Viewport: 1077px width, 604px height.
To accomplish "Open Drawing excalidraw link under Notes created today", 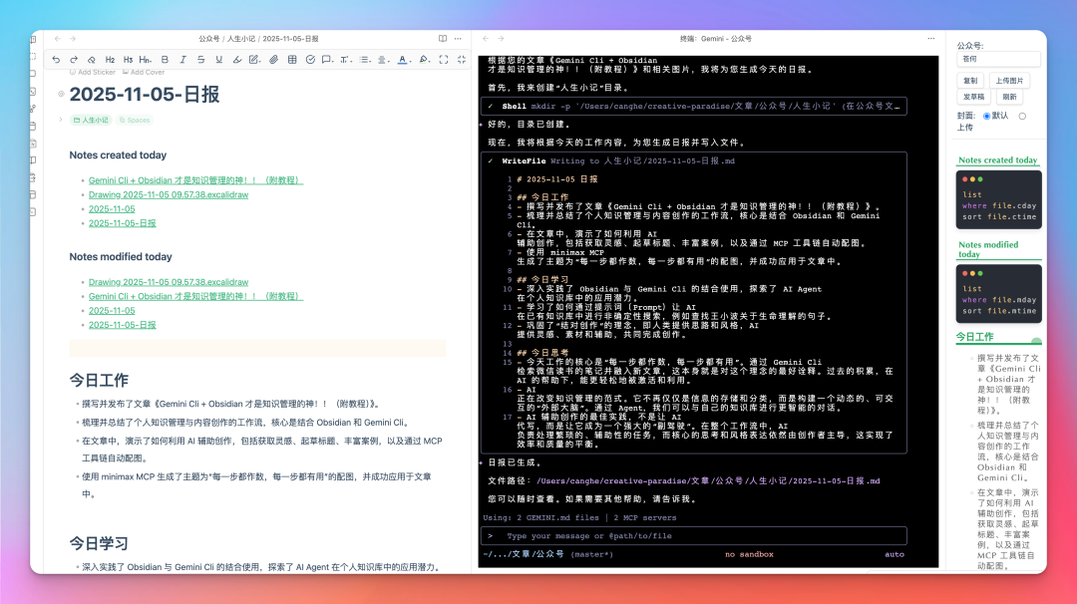I will 169,195.
